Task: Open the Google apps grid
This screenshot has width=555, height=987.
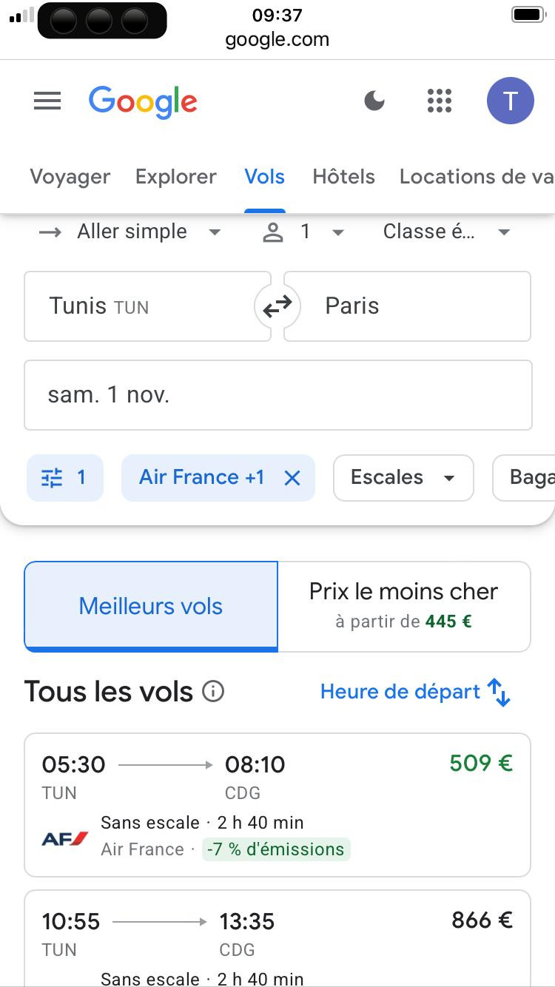Action: pos(440,101)
